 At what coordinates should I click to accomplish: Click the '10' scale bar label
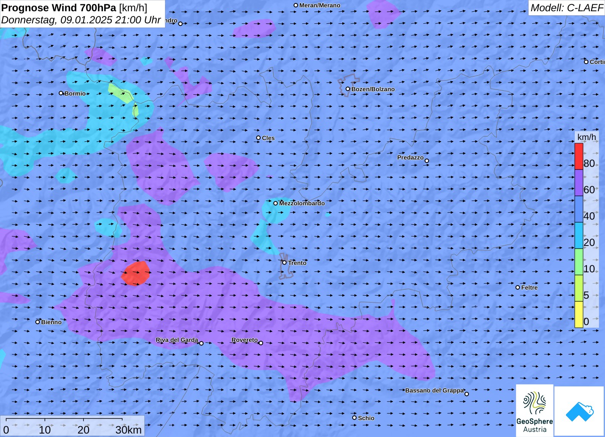[45, 430]
